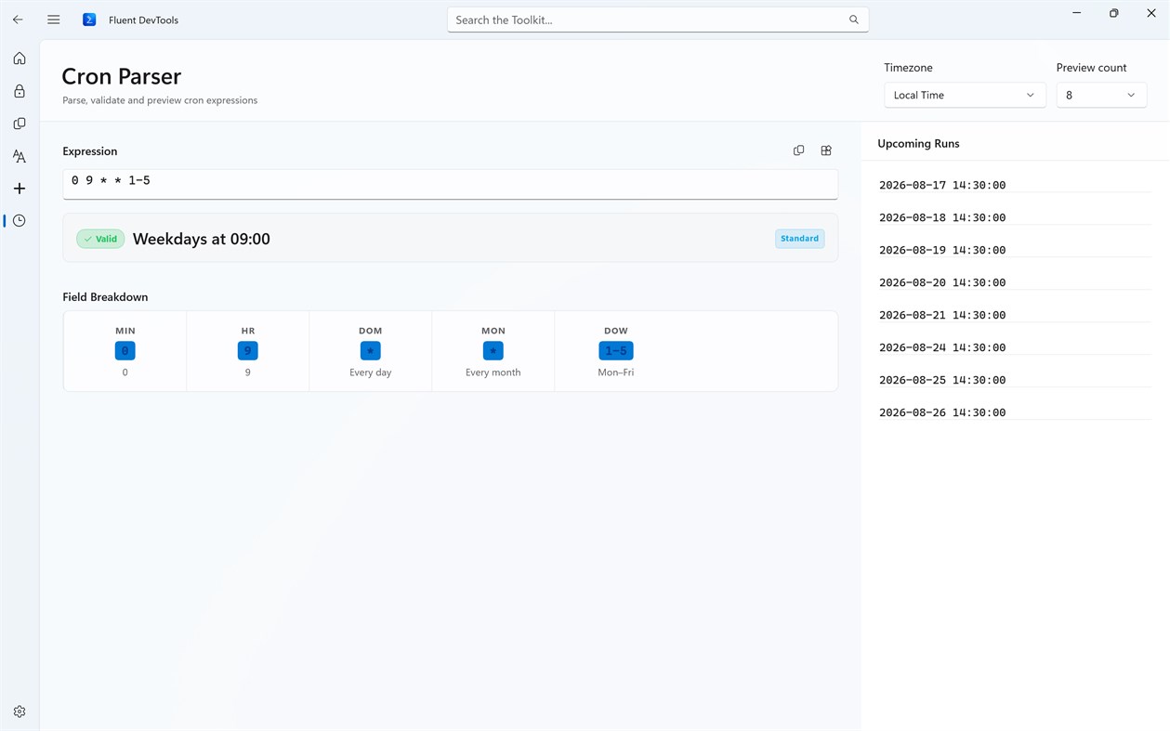Select the clock sidebar icon
Screen dimensions: 1170x731
point(20,221)
